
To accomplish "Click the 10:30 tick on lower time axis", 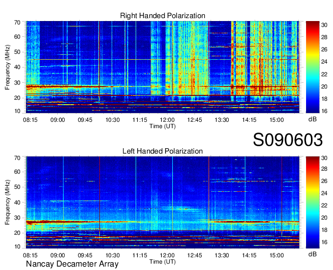I will click(113, 255).
